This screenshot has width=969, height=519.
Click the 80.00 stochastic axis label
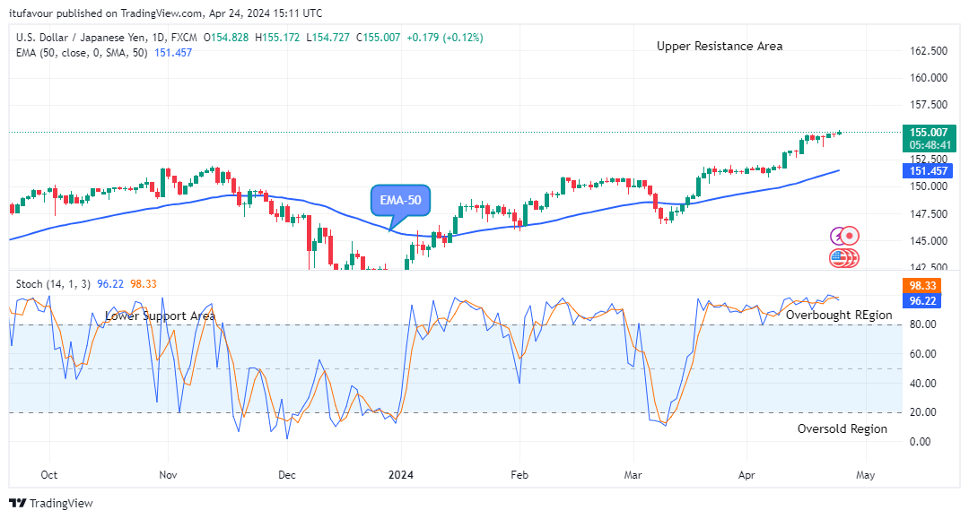pos(922,324)
